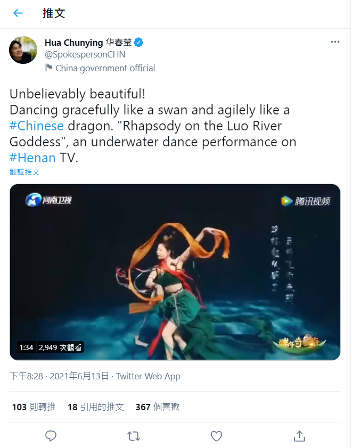Image resolution: width=352 pixels, height=448 pixels.
Task: Reply to Hua Chunying's tweet
Action: (x=51, y=435)
